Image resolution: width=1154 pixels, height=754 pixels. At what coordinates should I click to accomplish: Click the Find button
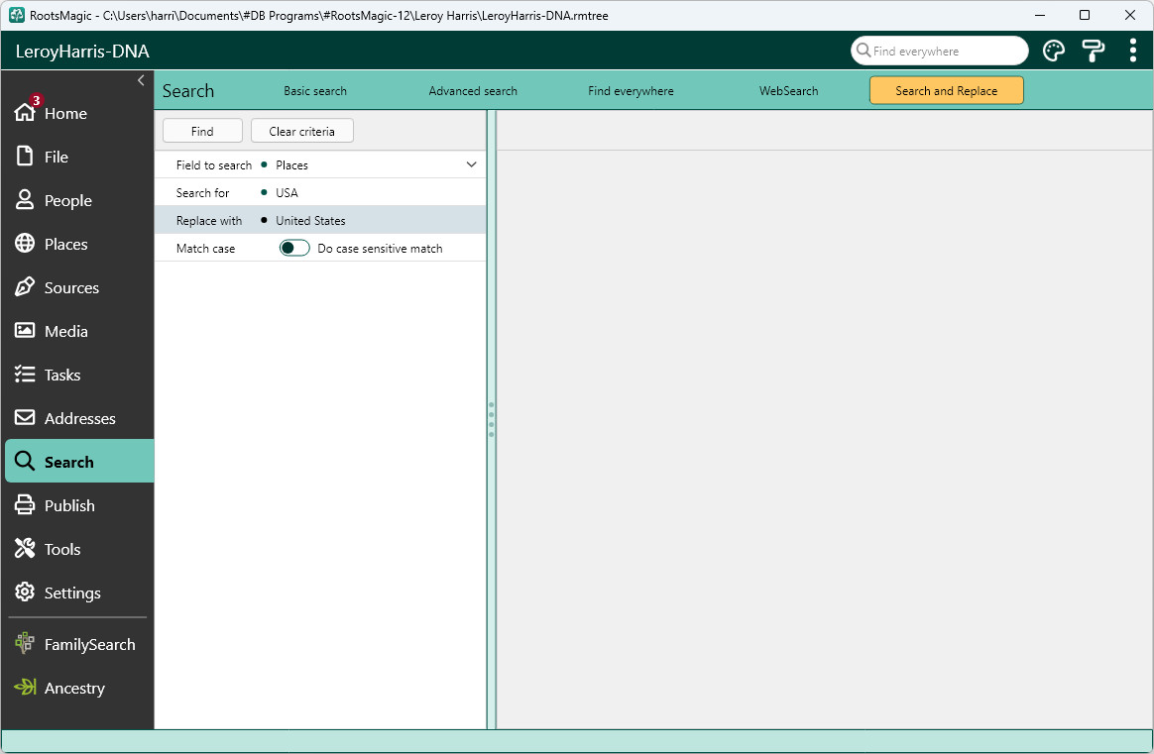202,131
